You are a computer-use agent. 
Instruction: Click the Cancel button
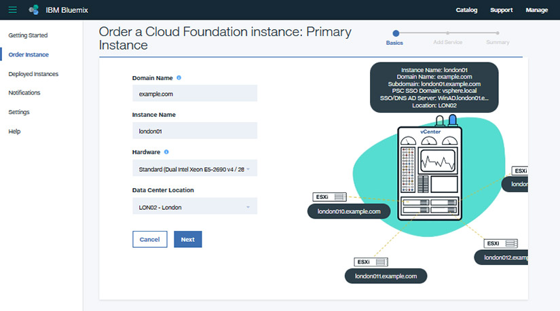pos(149,239)
